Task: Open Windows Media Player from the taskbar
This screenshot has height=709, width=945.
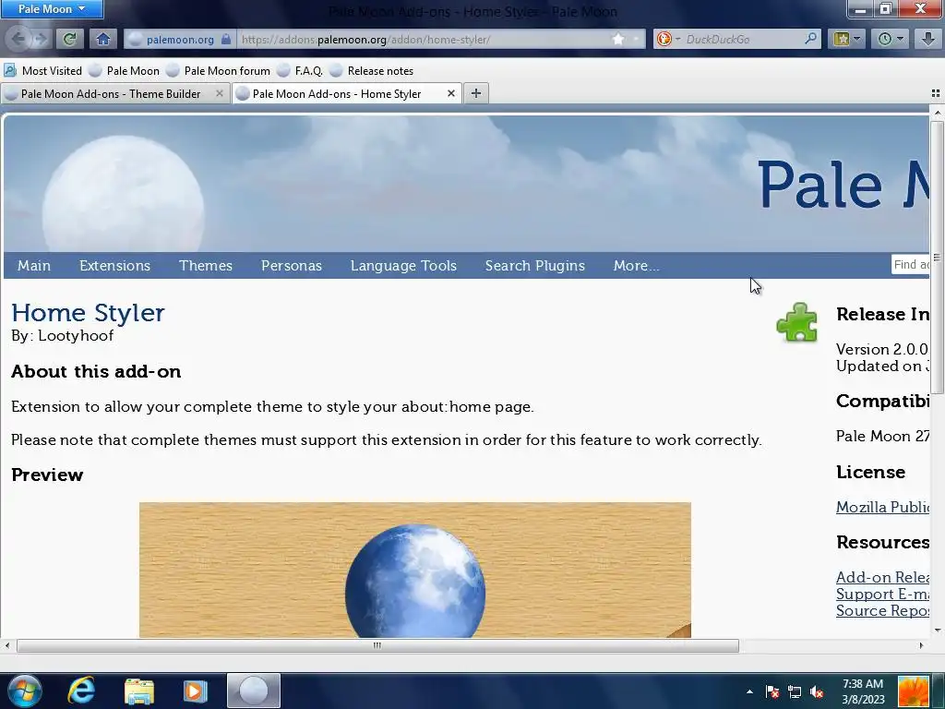Action: click(195, 691)
